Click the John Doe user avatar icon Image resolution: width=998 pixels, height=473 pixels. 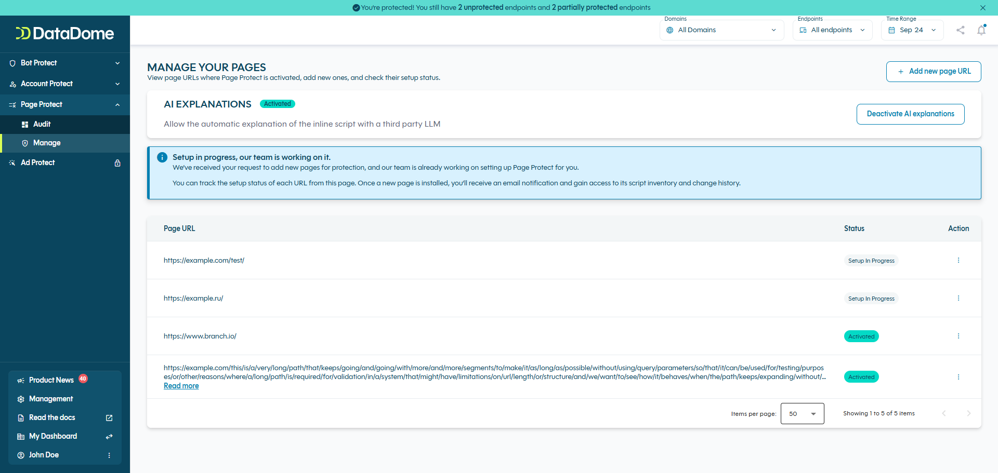click(21, 455)
